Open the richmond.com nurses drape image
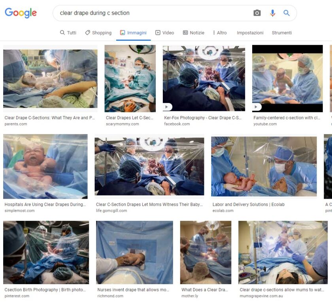This screenshot has width=332, height=304. pyautogui.click(x=134, y=252)
